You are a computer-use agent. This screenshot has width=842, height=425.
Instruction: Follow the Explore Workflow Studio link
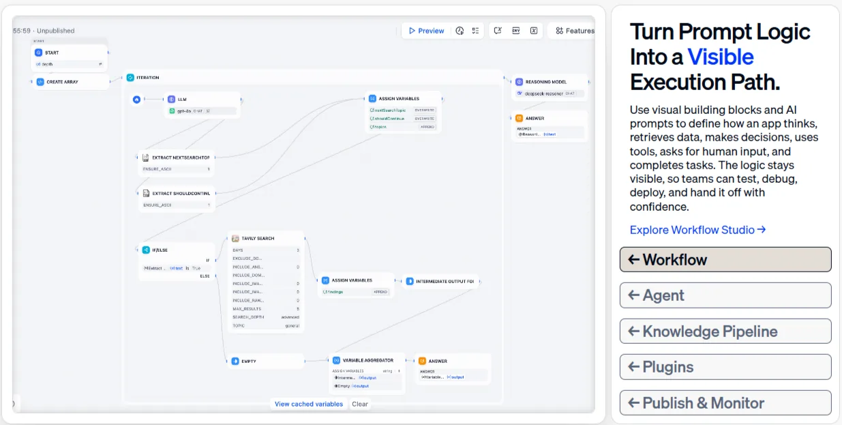(697, 230)
